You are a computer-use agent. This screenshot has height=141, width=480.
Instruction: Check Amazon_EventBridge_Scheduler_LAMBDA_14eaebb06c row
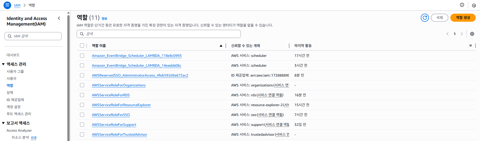coord(82,65)
